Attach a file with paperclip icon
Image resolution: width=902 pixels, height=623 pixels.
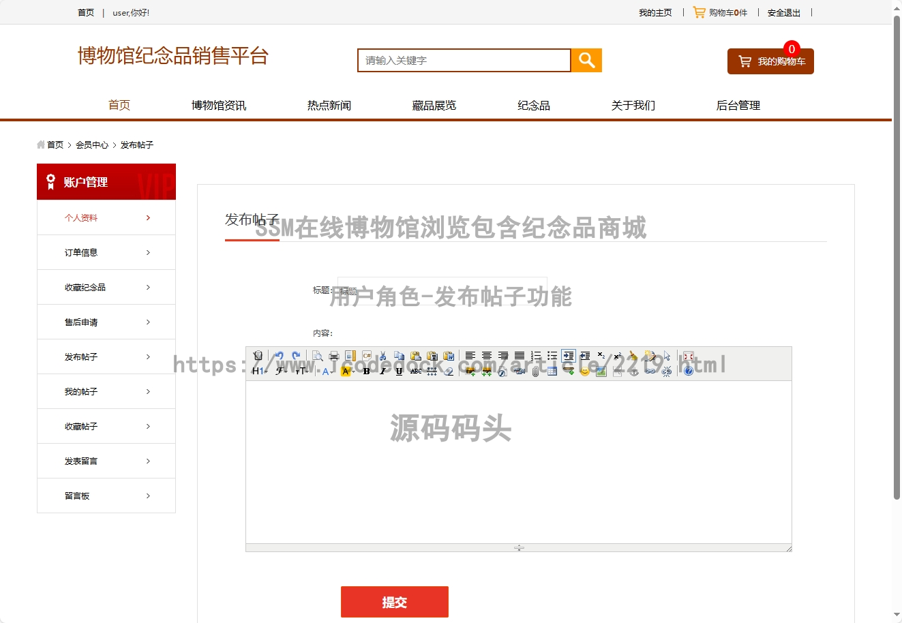point(535,371)
